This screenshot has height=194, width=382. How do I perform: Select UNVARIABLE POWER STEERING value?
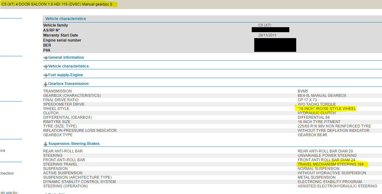(x=327, y=156)
